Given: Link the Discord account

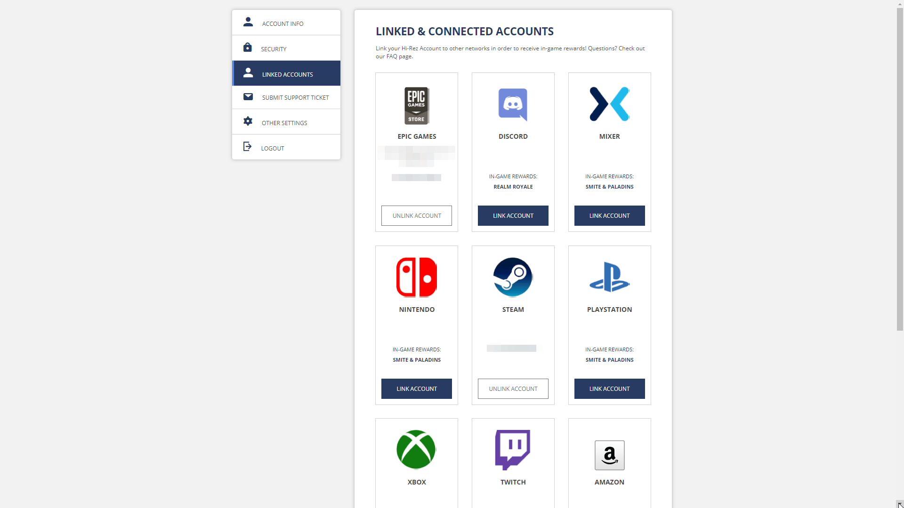Looking at the screenshot, I should [513, 215].
